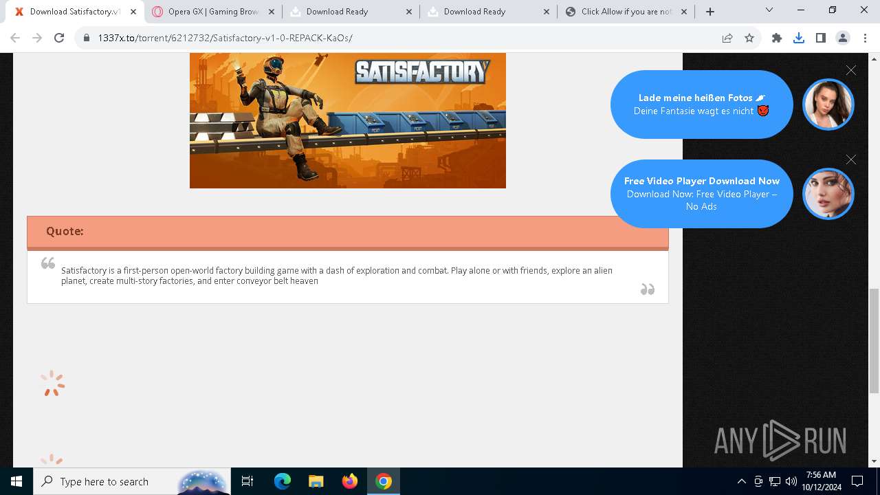Click the network tray icon
The height and width of the screenshot is (495, 880).
[x=775, y=481]
